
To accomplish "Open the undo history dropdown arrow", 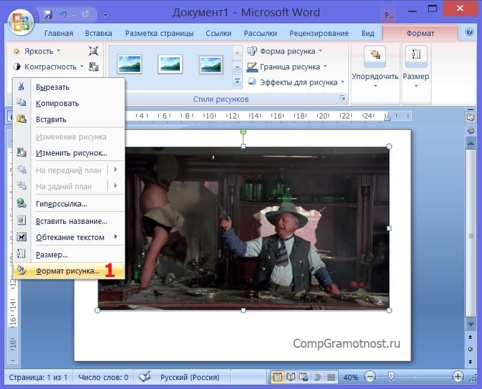I will coord(74,15).
